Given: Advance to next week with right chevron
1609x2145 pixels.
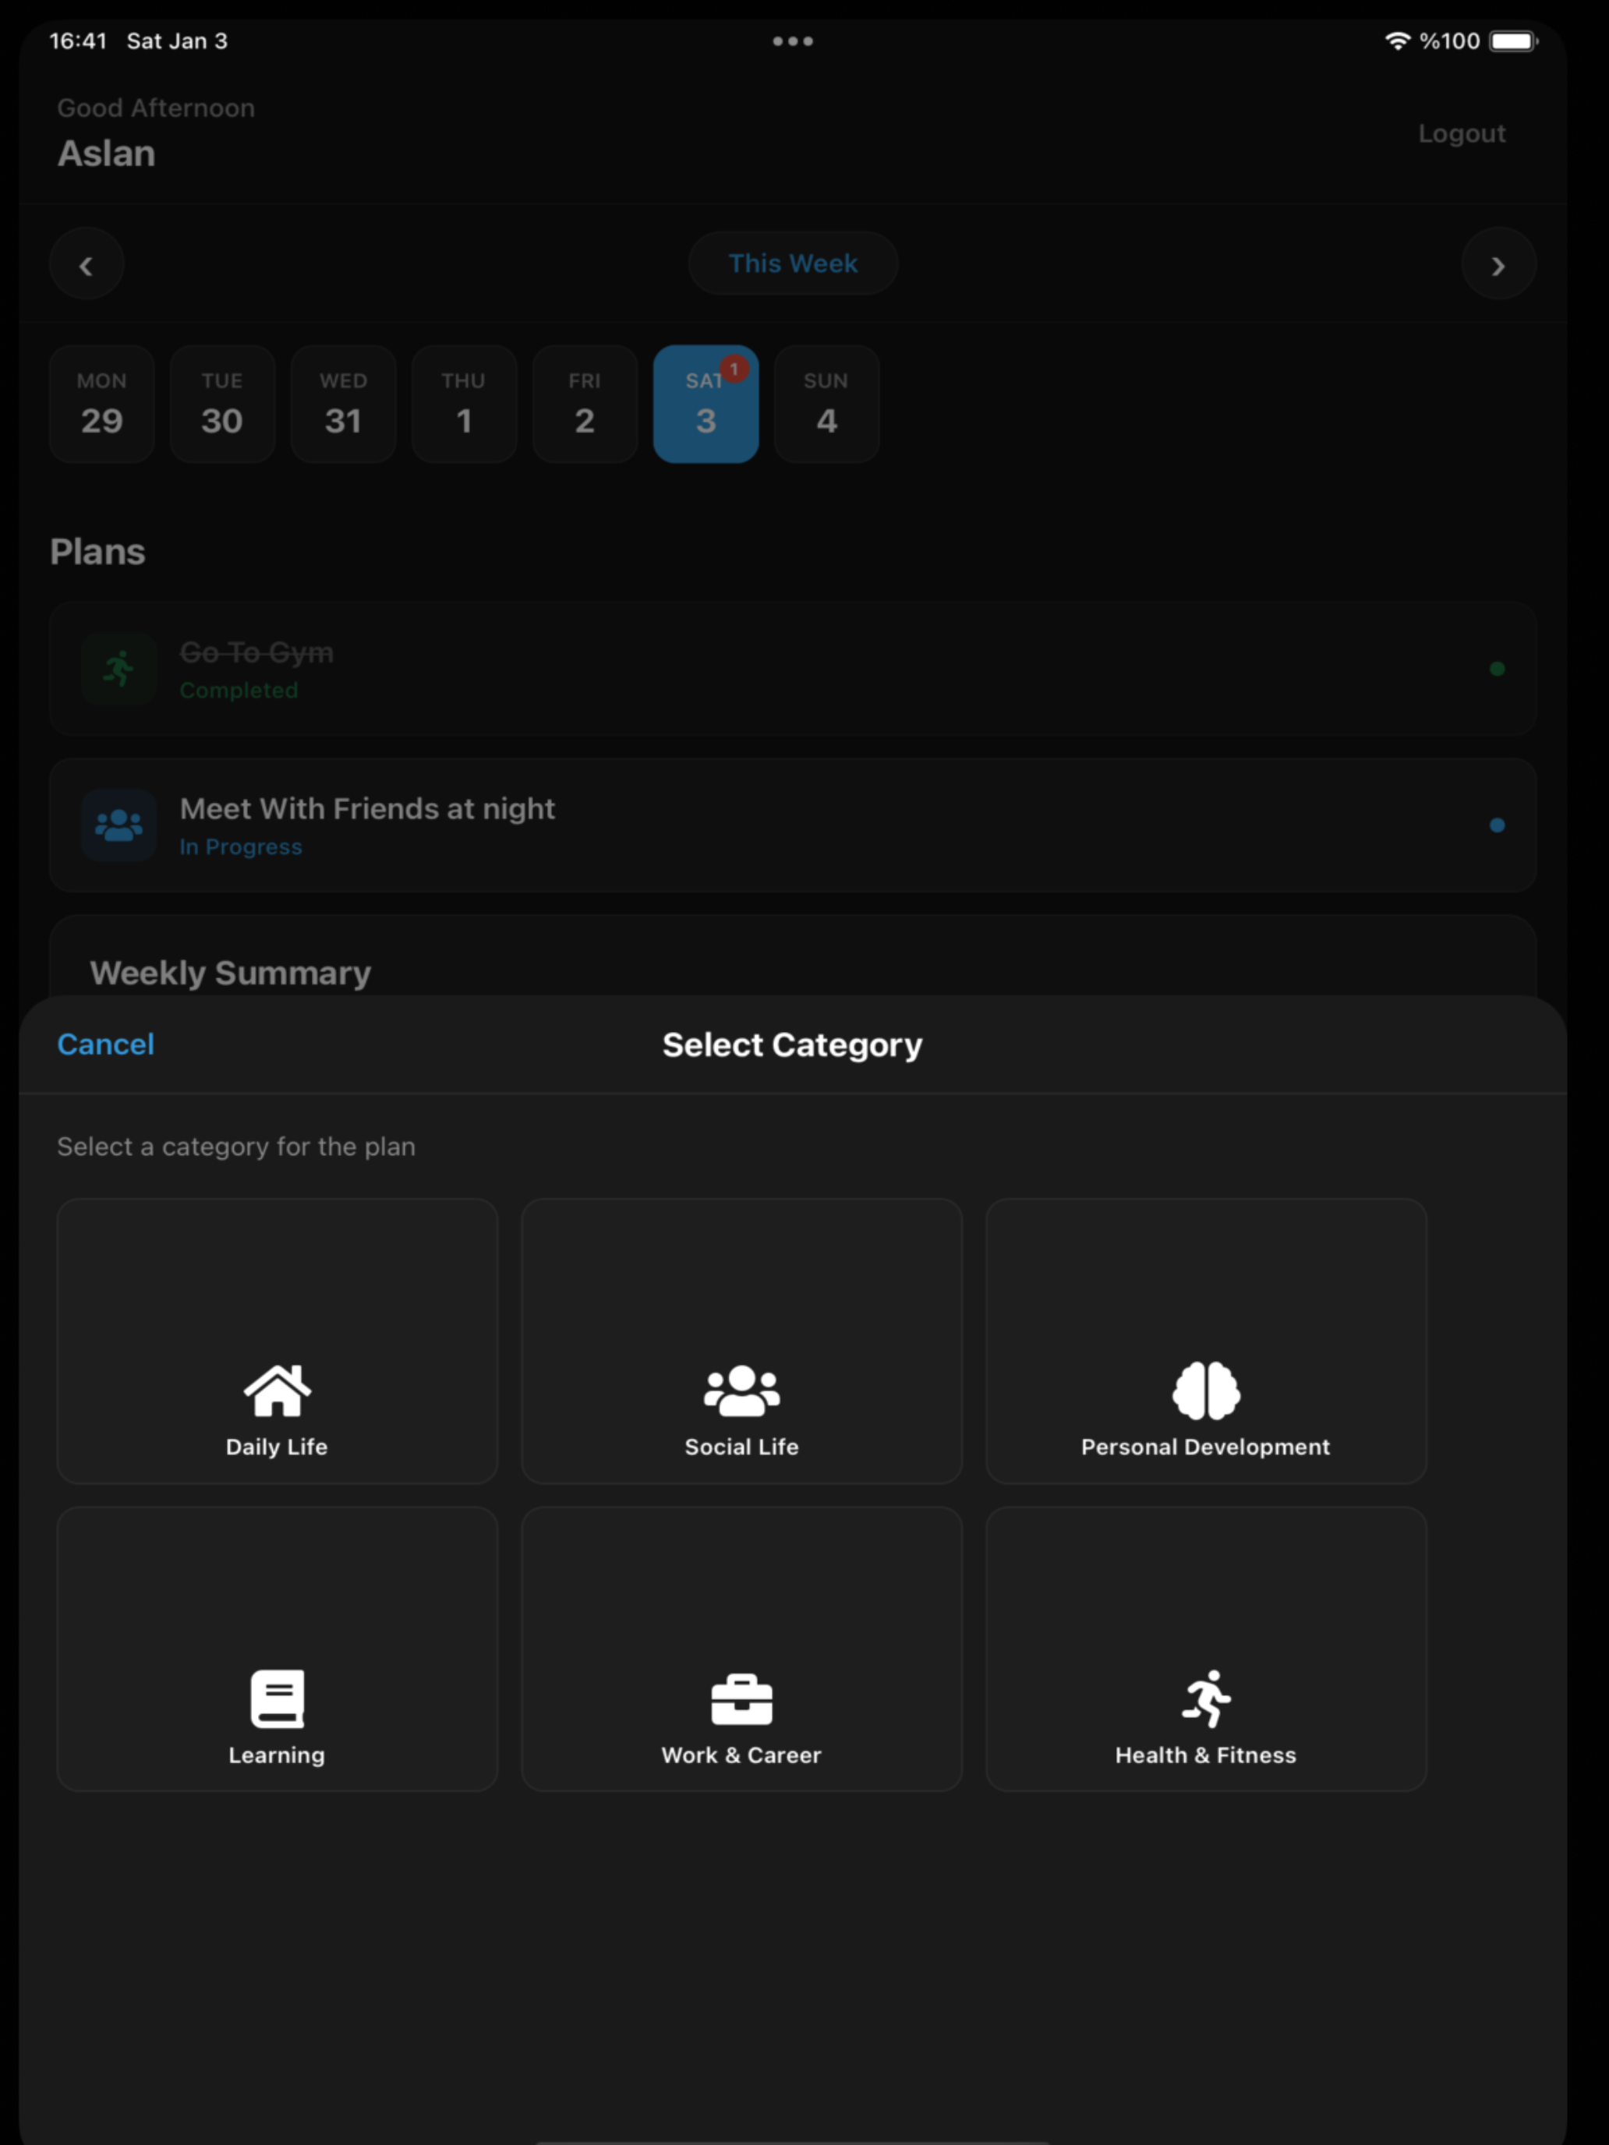Looking at the screenshot, I should tap(1498, 263).
